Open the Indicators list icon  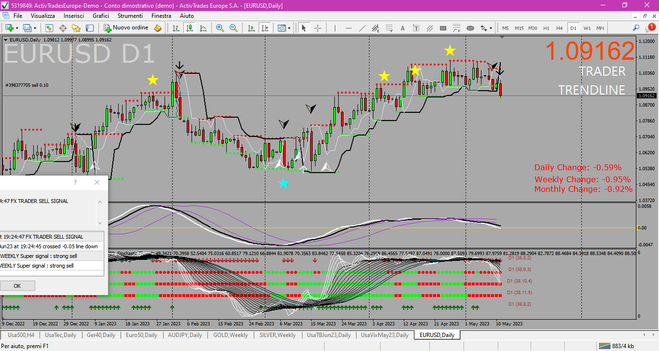tap(282, 28)
